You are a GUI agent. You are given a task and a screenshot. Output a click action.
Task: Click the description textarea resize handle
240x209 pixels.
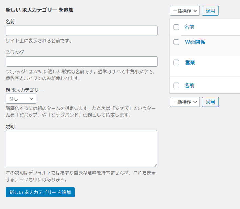click(x=155, y=166)
